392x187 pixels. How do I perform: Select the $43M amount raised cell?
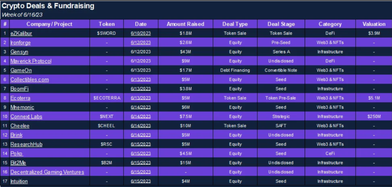[x=186, y=52]
